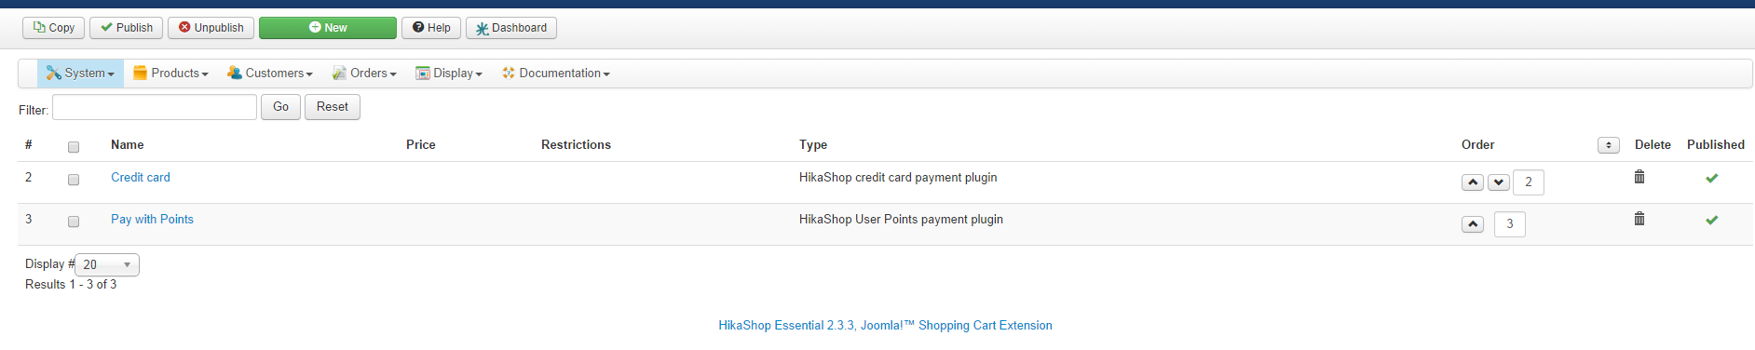Click the green New button
This screenshot has height=350, width=1755.
(x=328, y=28)
